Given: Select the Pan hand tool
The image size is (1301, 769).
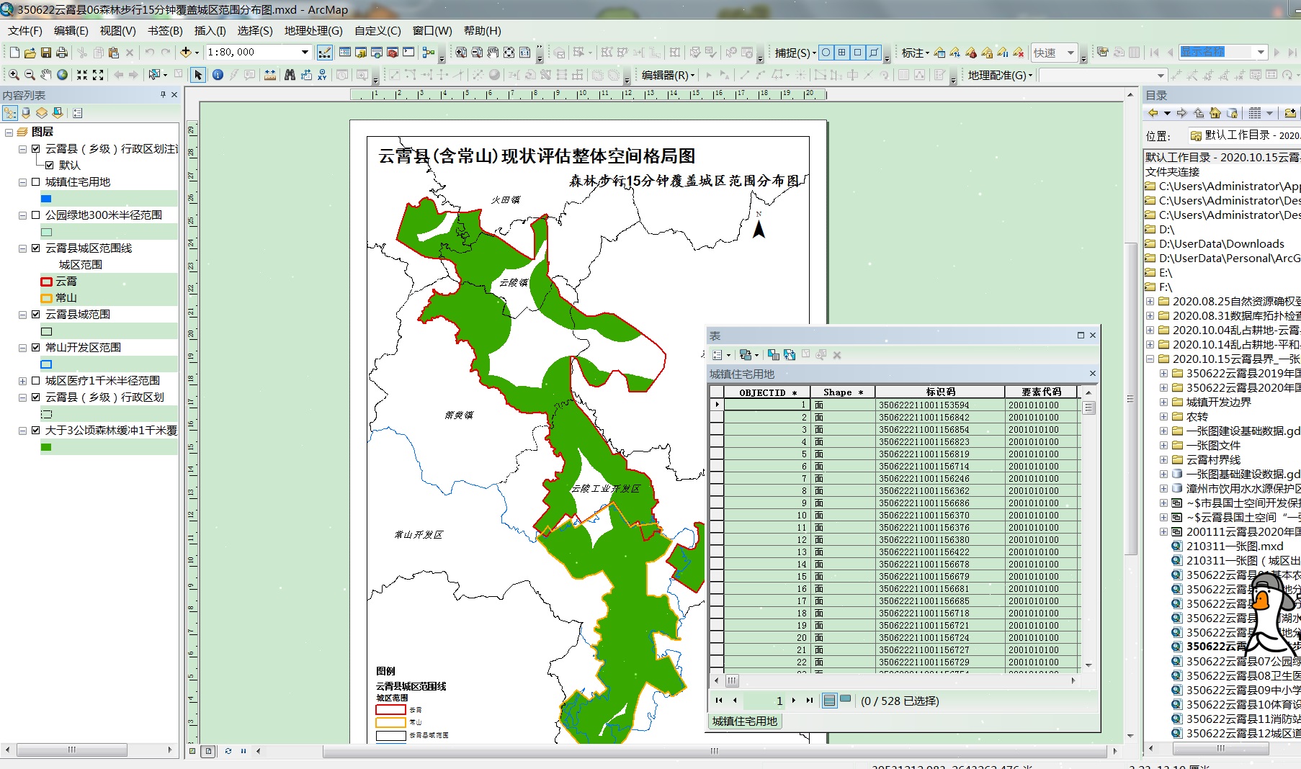Looking at the screenshot, I should click(46, 75).
